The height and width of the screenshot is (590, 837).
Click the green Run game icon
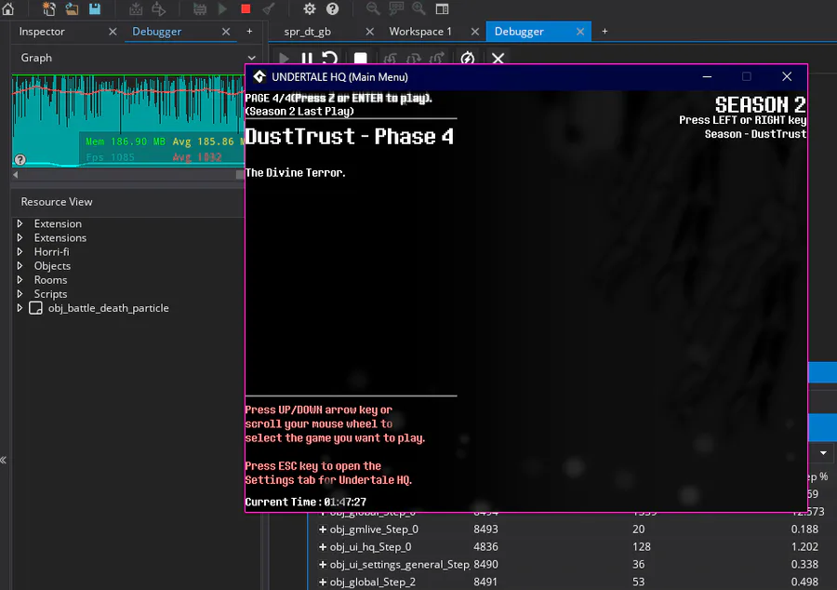coord(222,8)
